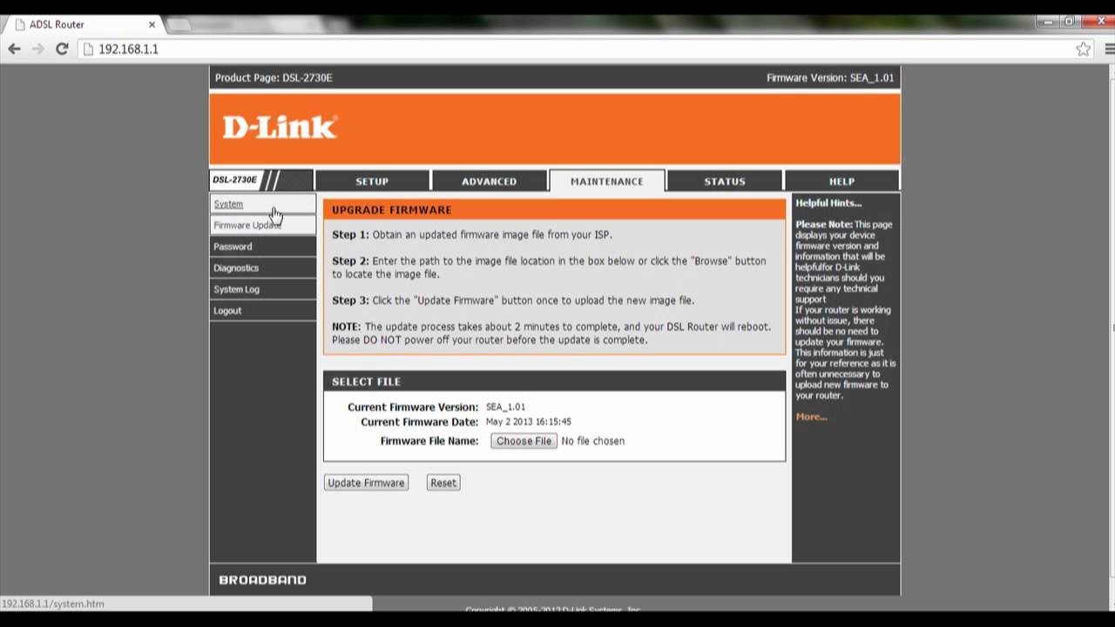This screenshot has width=1115, height=627.
Task: Open the MAINTENANCE tab
Action: [606, 181]
